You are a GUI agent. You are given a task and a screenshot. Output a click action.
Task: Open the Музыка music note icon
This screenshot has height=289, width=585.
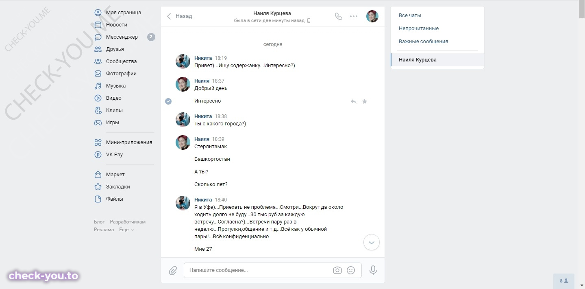pyautogui.click(x=98, y=86)
